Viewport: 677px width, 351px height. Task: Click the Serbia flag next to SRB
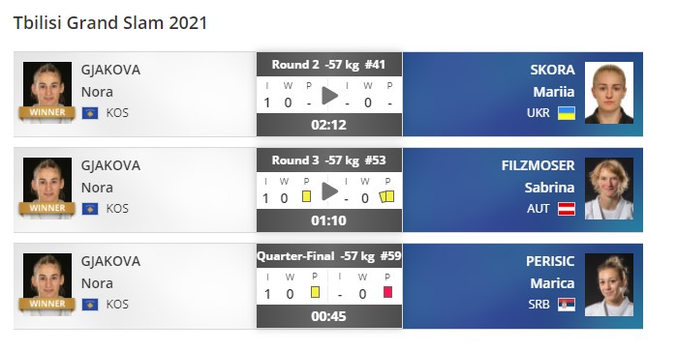click(x=566, y=305)
